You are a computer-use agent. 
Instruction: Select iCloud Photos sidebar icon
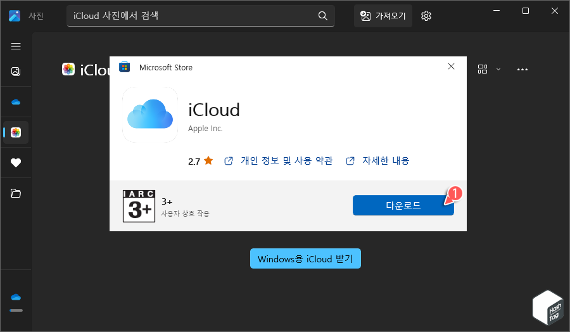tap(16, 132)
